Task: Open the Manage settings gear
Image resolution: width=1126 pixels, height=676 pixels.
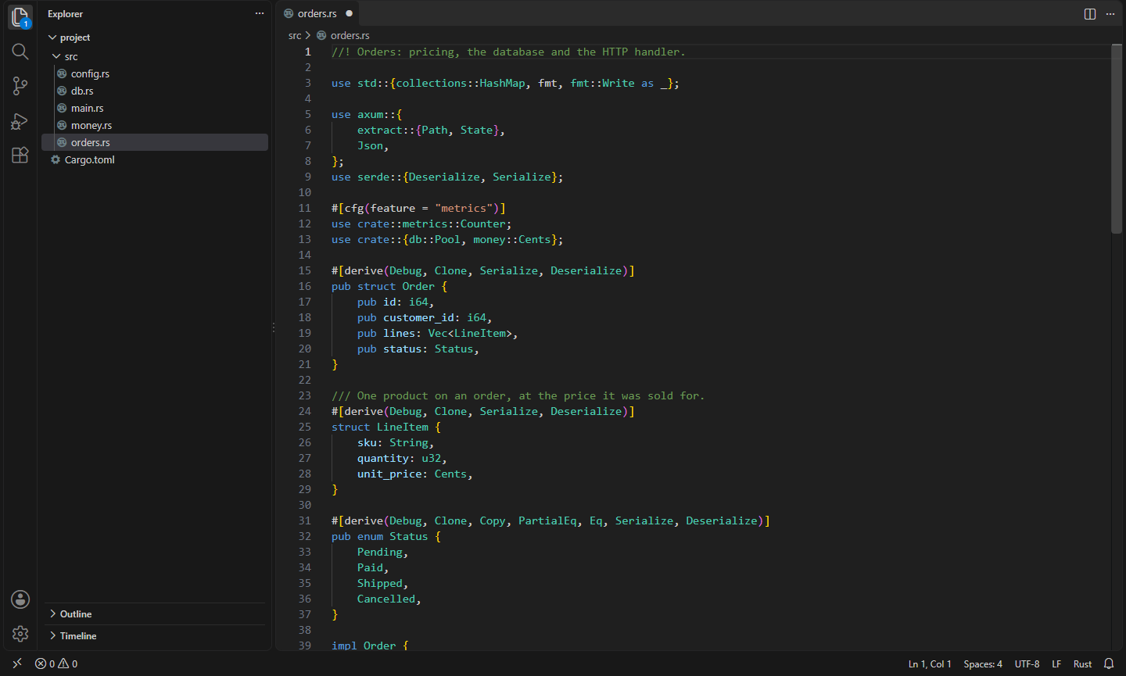Action: pyautogui.click(x=20, y=634)
